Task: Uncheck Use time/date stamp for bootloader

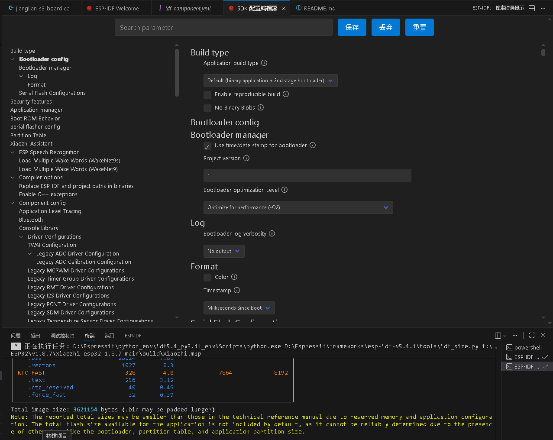Action: 207,146
